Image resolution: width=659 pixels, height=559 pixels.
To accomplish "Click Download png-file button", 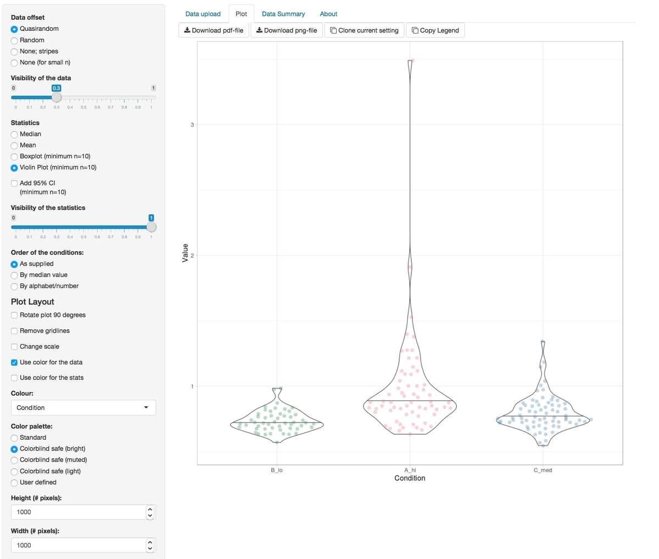I will 287,30.
